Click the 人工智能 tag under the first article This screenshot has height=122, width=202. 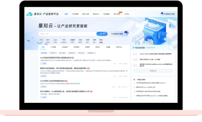click(43, 64)
